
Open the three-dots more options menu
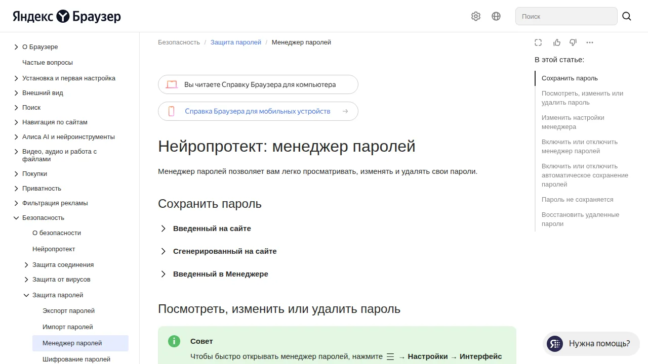point(590,42)
